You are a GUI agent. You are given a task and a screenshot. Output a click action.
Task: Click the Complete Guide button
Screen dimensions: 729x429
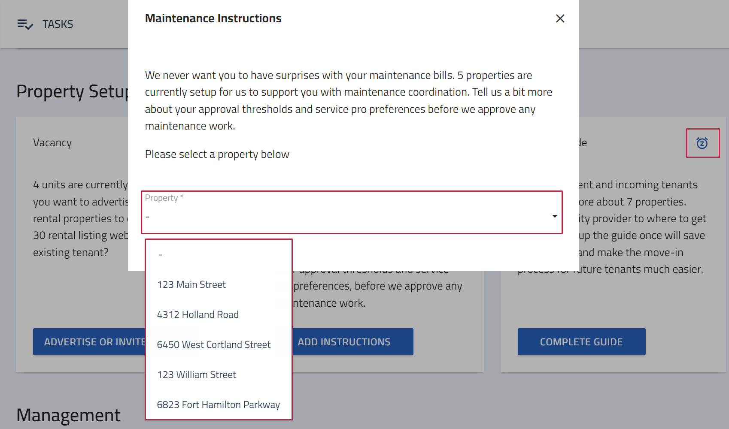tap(581, 342)
